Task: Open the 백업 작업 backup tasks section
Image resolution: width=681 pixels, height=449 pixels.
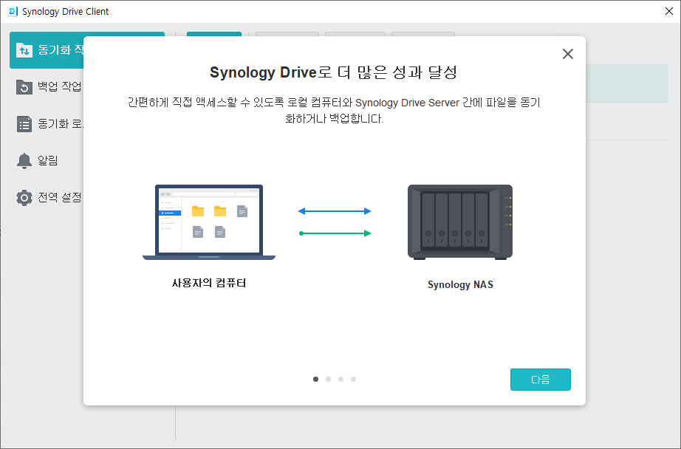Action: 49,87
